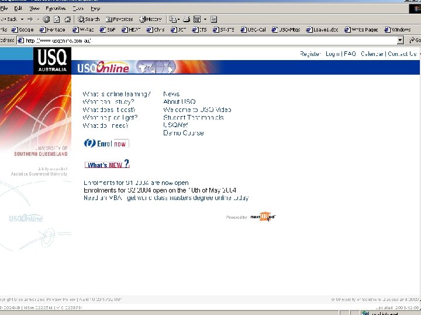Viewport: 421px width, 315px height.
Task: Click the NextEd powered-by logo
Action: 263,216
